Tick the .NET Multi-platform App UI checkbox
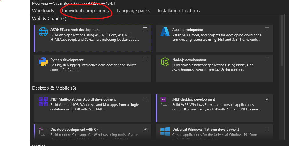 click(145, 99)
